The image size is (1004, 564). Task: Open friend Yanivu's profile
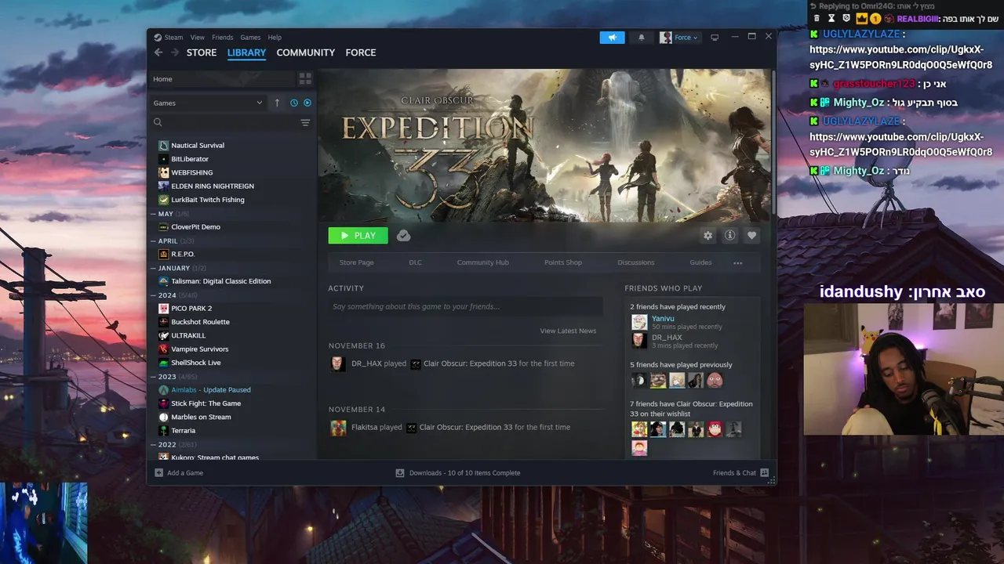pyautogui.click(x=663, y=318)
